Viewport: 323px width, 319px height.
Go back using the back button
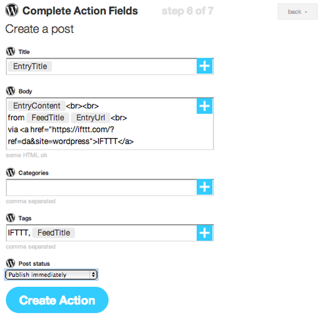pyautogui.click(x=297, y=12)
